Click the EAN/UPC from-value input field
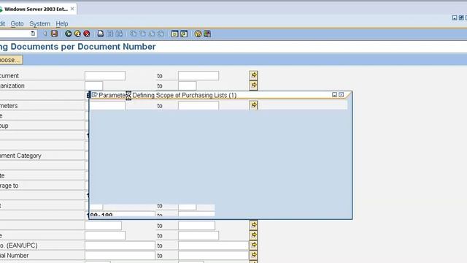The height and width of the screenshot is (263, 467). 120,245
